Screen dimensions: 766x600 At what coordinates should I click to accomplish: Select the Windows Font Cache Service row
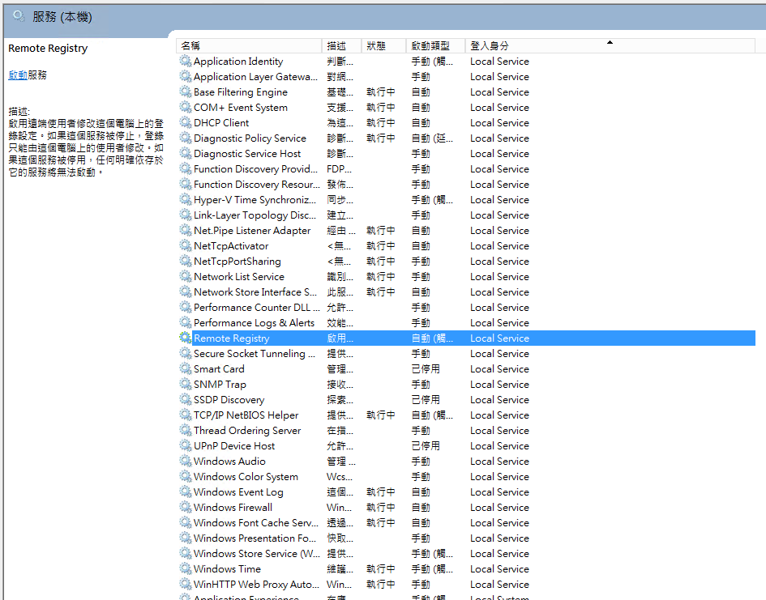pos(466,522)
